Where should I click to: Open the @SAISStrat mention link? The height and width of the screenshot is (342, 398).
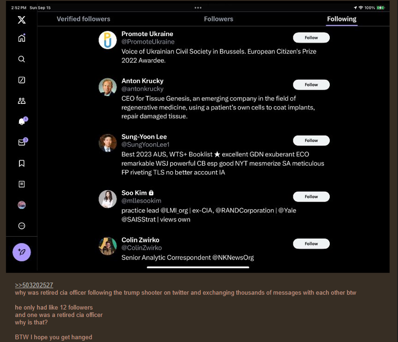point(138,219)
